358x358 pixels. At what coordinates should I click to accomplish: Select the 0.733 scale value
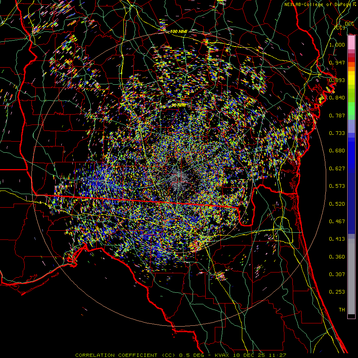(337, 133)
